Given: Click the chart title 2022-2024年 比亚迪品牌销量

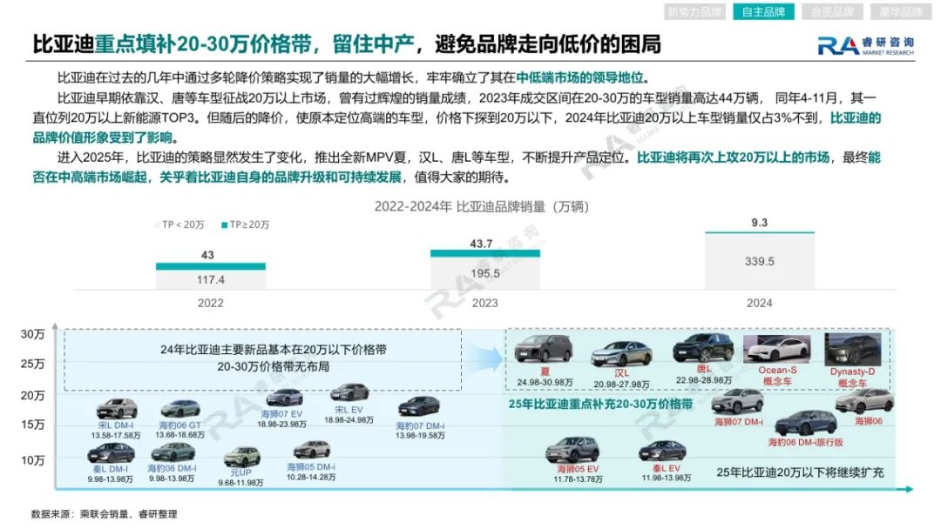Looking at the screenshot, I should (x=482, y=207).
